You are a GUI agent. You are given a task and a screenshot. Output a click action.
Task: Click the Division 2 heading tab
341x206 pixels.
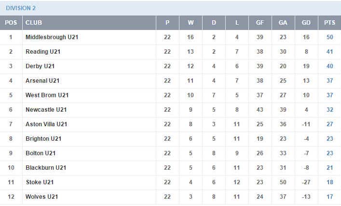pos(21,8)
